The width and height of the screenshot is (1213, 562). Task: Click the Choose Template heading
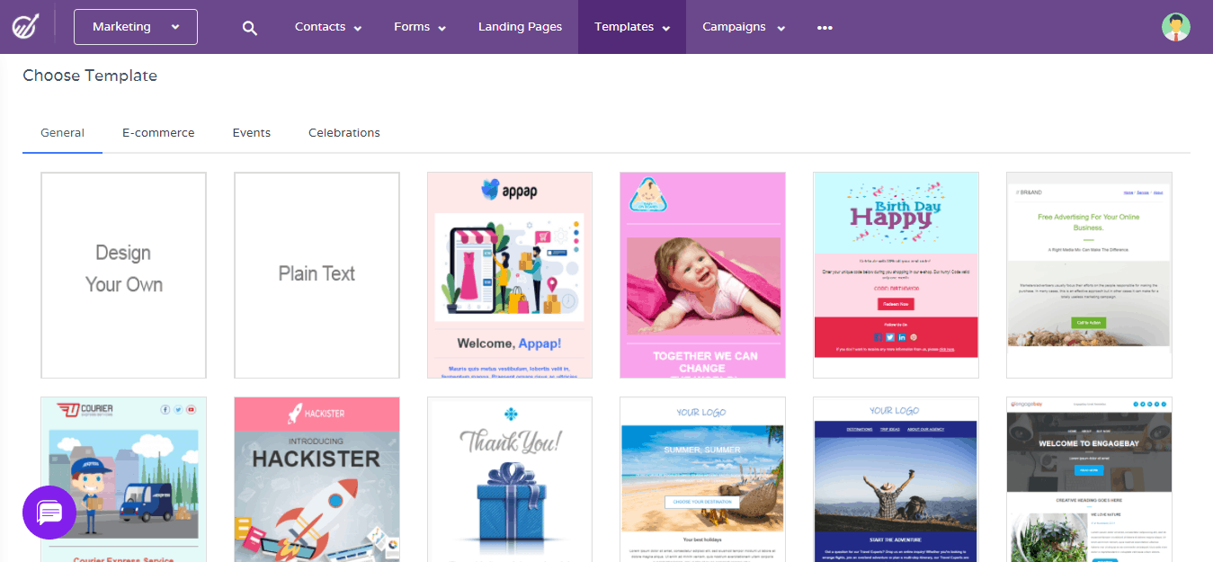tap(90, 76)
